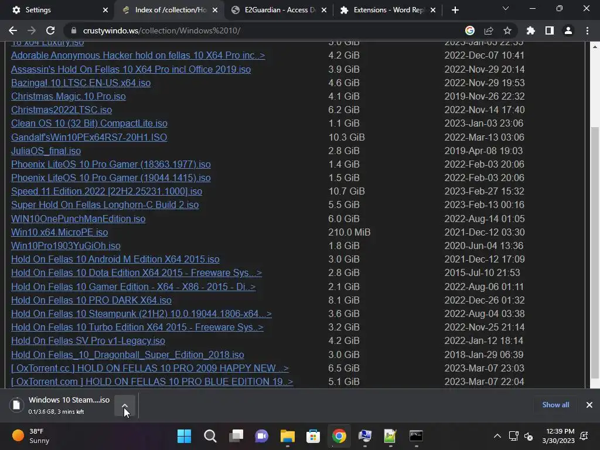Image resolution: width=600 pixels, height=450 pixels.
Task: Open taskbar Search
Action: tap(210, 436)
